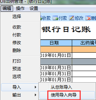Open the 编辑 menu
The image size is (96, 100).
(x=7, y=8)
